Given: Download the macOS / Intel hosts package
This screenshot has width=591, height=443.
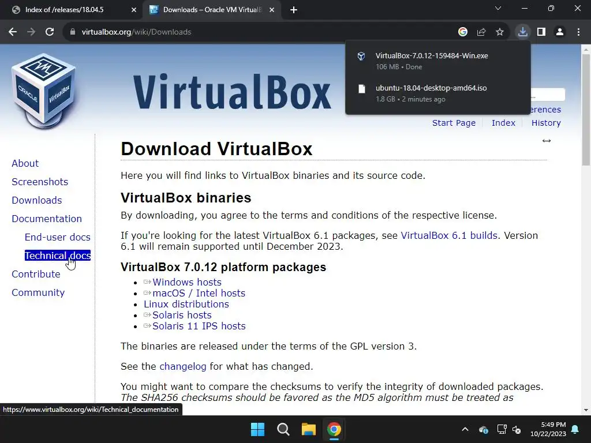Looking at the screenshot, I should 199,293.
